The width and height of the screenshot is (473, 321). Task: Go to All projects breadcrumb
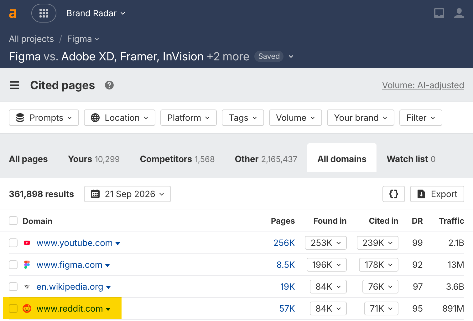click(31, 39)
